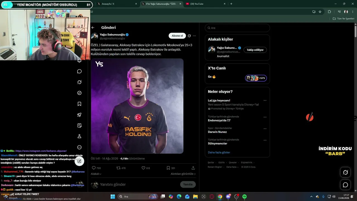Repost the Batrakov tweet

(118, 168)
